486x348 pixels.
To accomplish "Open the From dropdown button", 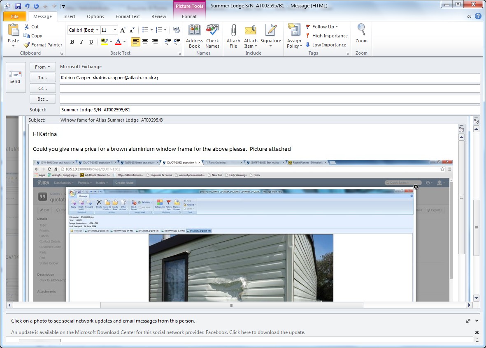I will pyautogui.click(x=42, y=67).
